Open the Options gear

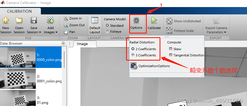tap(136, 20)
